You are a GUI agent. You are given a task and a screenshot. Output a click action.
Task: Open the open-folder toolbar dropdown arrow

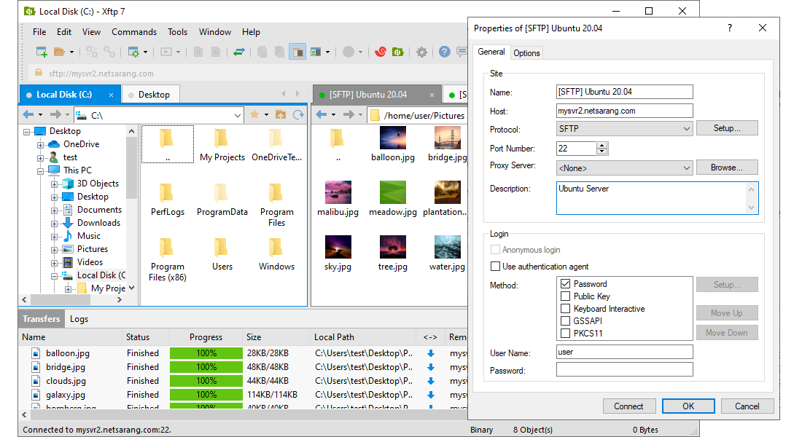click(x=71, y=52)
